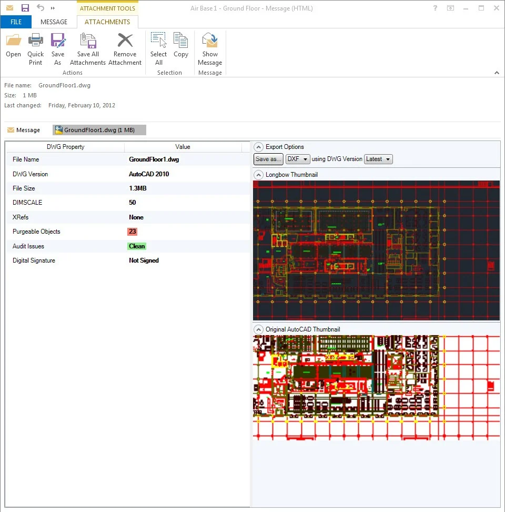Click the 1.3MB value
This screenshot has width=505, height=512.
(138, 188)
